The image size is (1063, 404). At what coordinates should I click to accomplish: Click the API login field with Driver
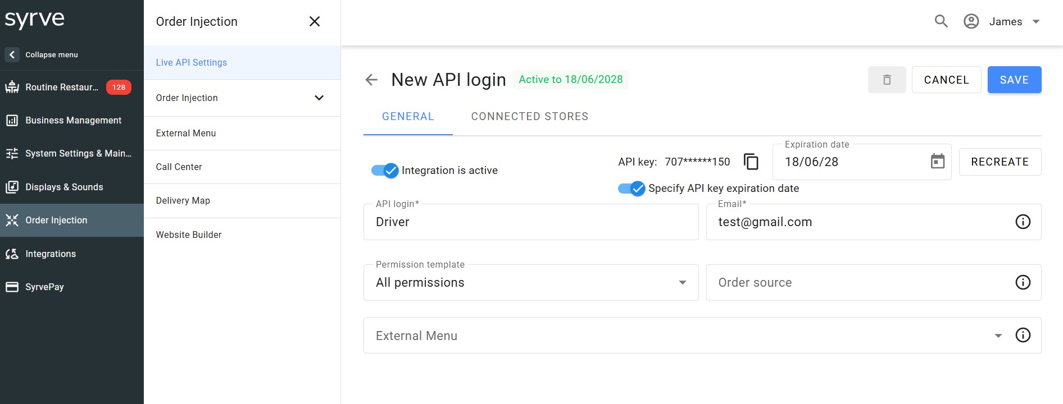(531, 222)
